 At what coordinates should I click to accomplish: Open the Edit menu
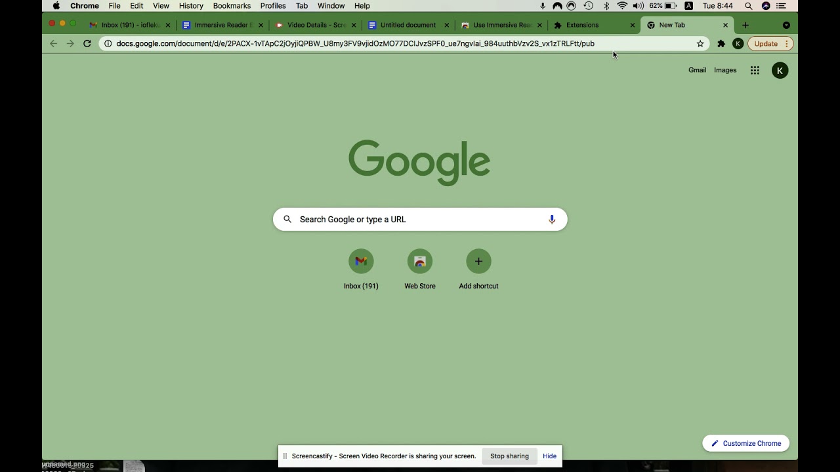pyautogui.click(x=136, y=6)
